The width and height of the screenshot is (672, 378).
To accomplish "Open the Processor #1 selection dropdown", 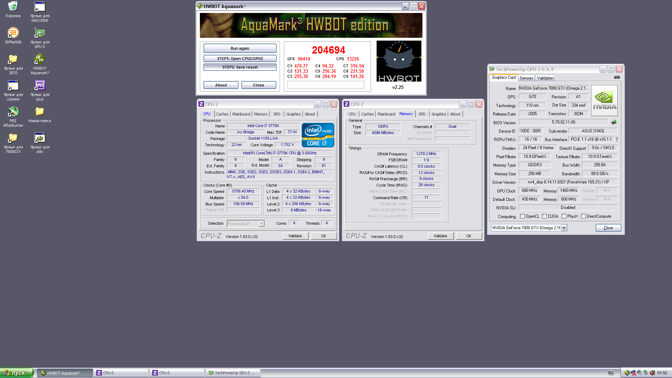I will [x=261, y=224].
